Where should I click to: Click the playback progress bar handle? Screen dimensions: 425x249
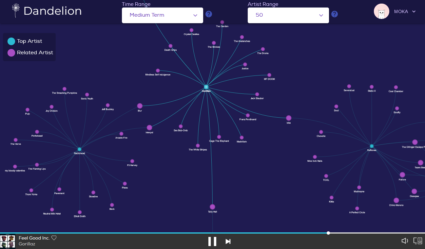328,233
